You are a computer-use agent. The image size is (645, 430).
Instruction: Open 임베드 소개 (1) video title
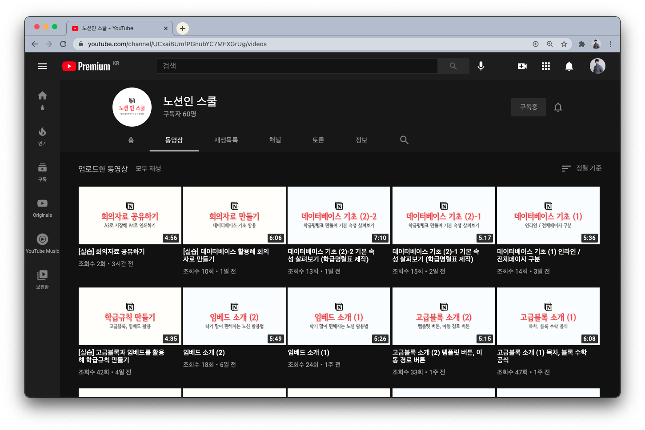click(308, 352)
